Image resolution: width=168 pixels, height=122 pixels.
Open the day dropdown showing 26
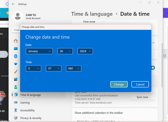coord(65,51)
